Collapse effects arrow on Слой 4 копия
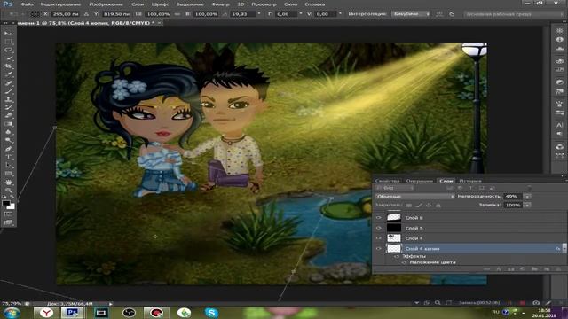 coord(564,248)
